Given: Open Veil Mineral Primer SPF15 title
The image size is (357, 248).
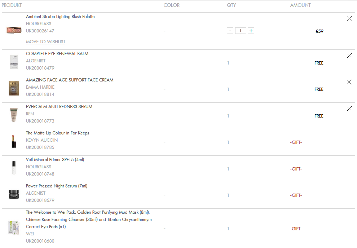Looking at the screenshot, I should tap(55, 160).
